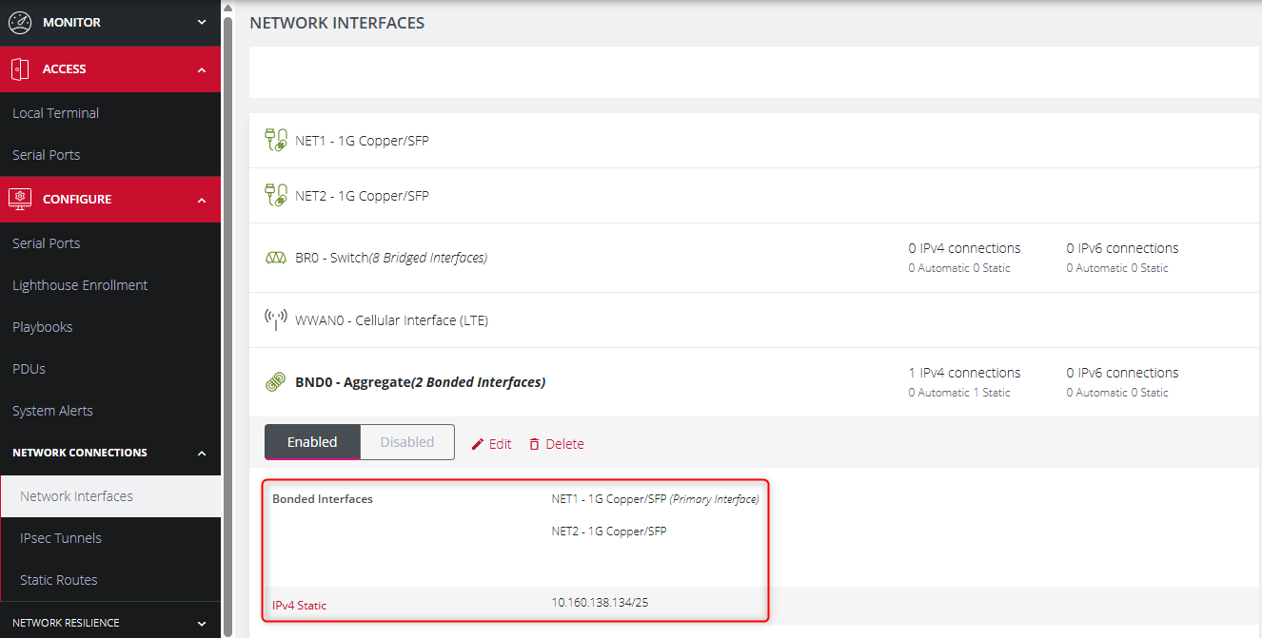Collapse the Network Connections submenu chevron

[202, 454]
